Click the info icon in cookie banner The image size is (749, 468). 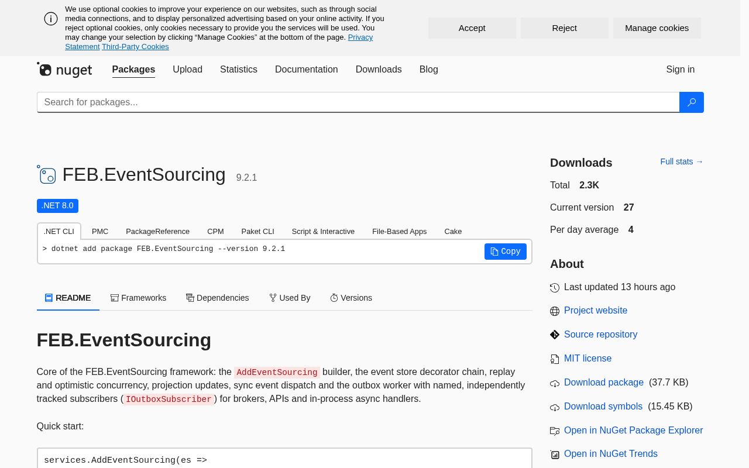pos(51,19)
